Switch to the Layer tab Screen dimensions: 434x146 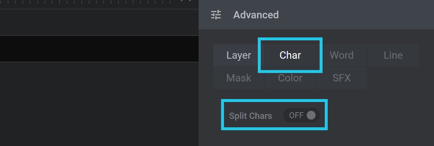pos(239,55)
